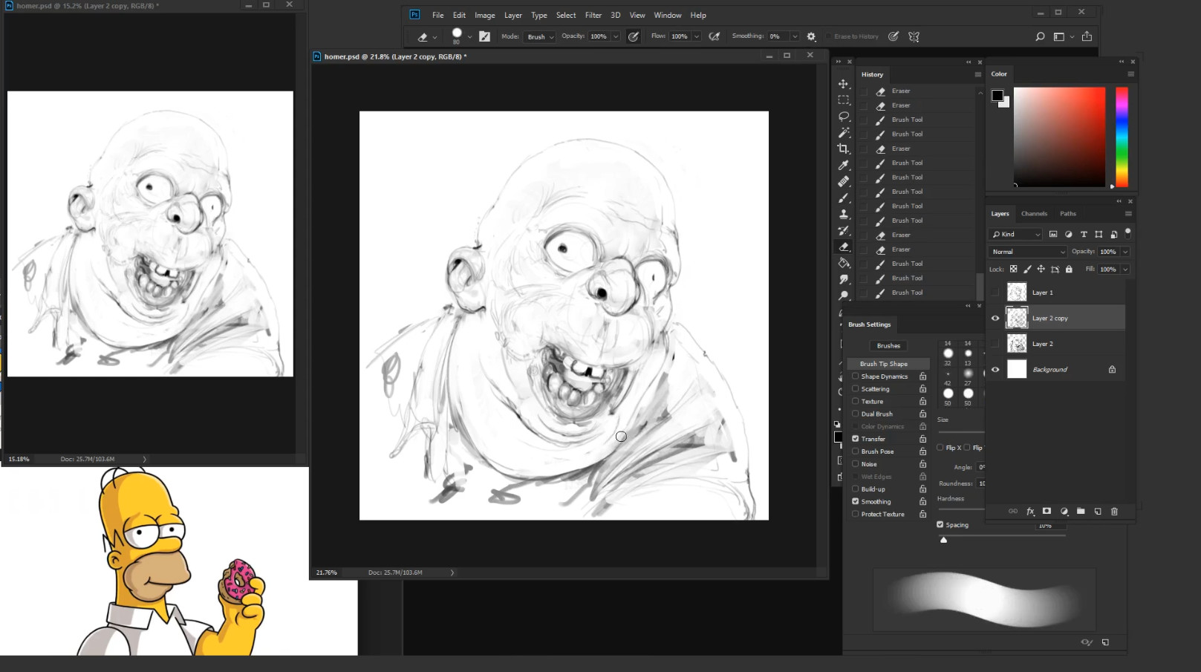The image size is (1201, 672).
Task: Create new layer icon
Action: [1098, 511]
